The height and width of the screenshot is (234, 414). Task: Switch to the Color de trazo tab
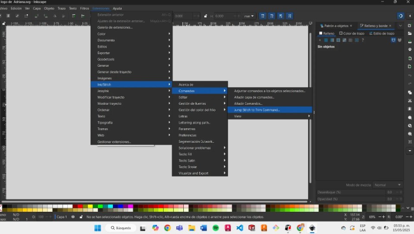coord(352,33)
